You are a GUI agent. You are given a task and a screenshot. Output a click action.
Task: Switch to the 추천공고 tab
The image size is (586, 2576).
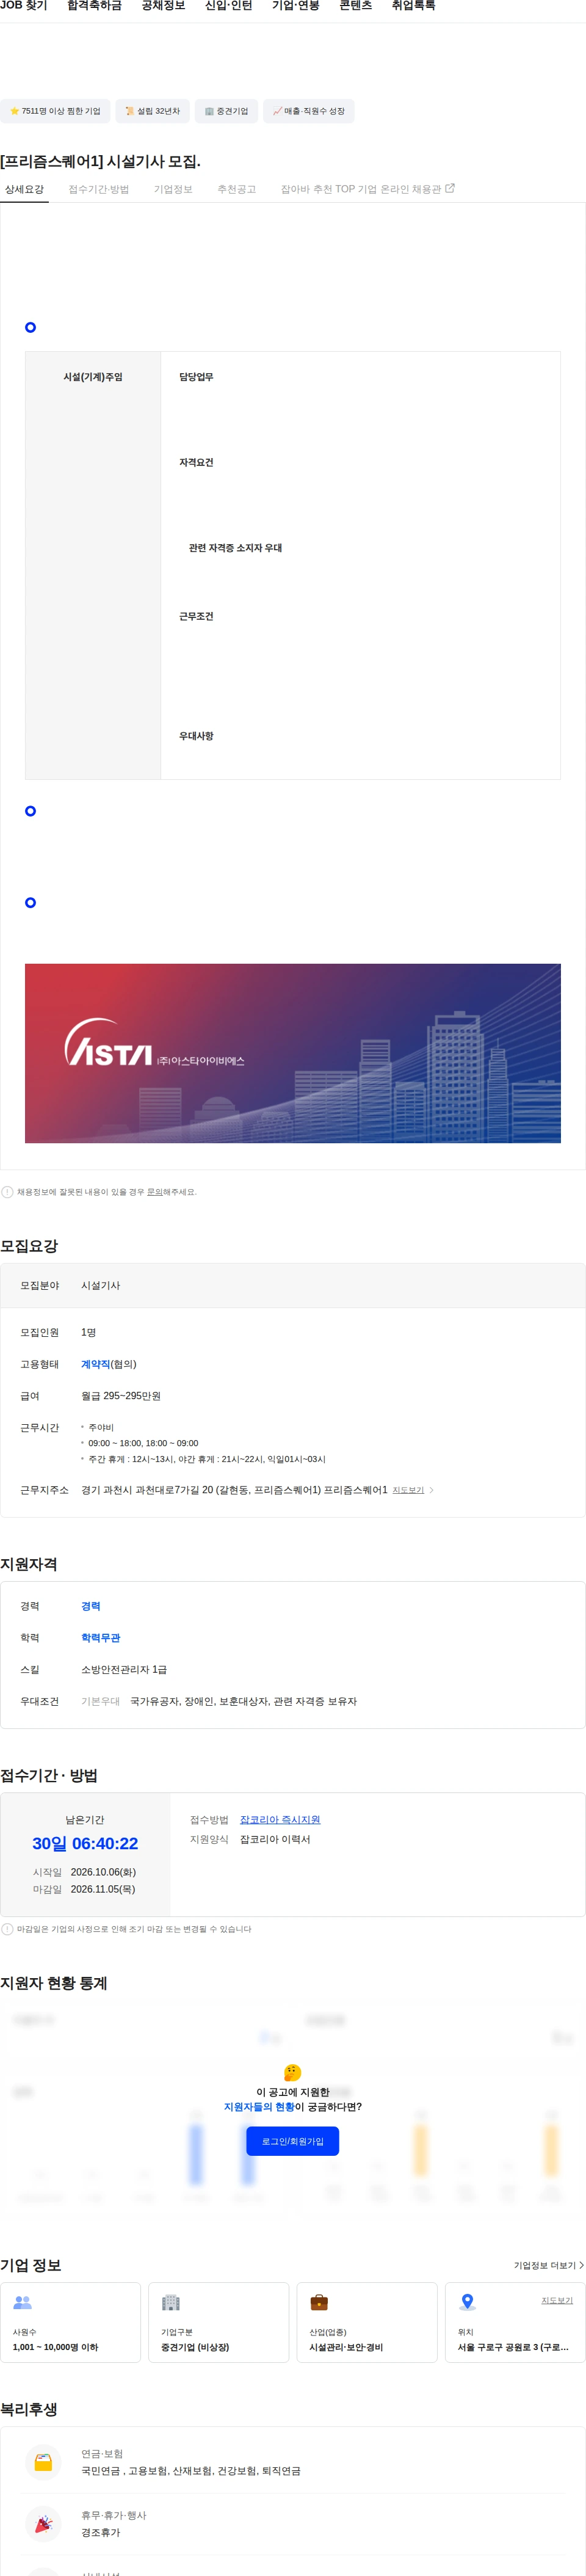237,189
